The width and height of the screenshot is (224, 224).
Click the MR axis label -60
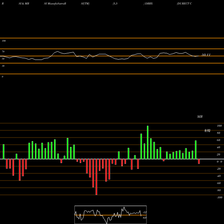click(x=219, y=183)
